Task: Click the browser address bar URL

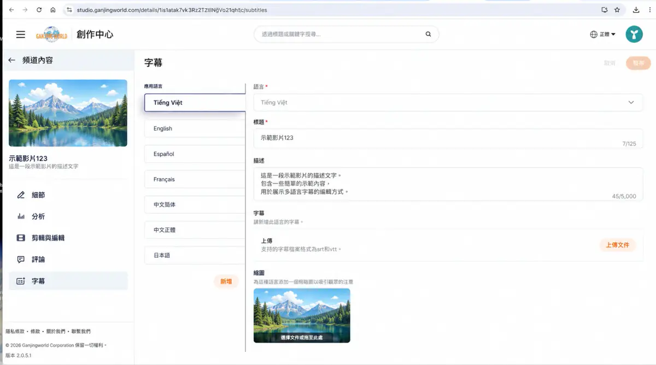Action: pos(172,10)
